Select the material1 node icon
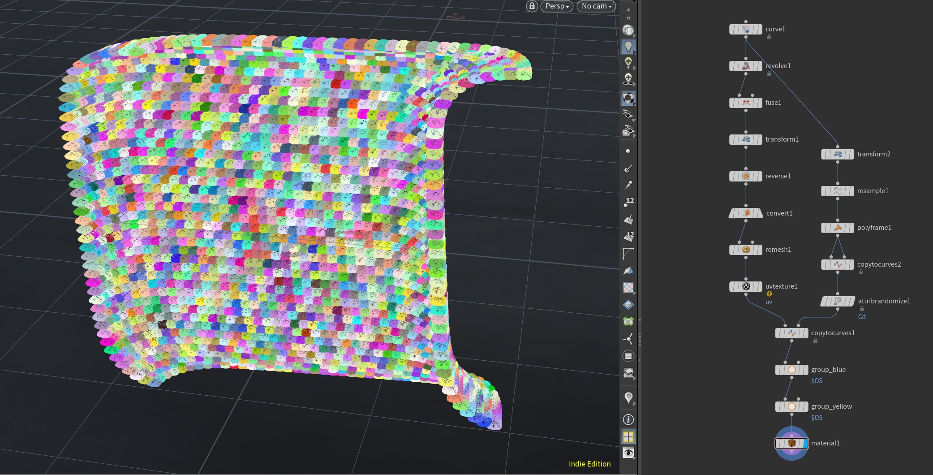Image resolution: width=933 pixels, height=475 pixels. (x=791, y=443)
